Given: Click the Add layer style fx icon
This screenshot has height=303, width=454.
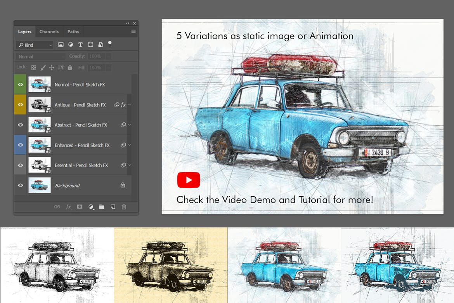Looking at the screenshot, I should 68,207.
